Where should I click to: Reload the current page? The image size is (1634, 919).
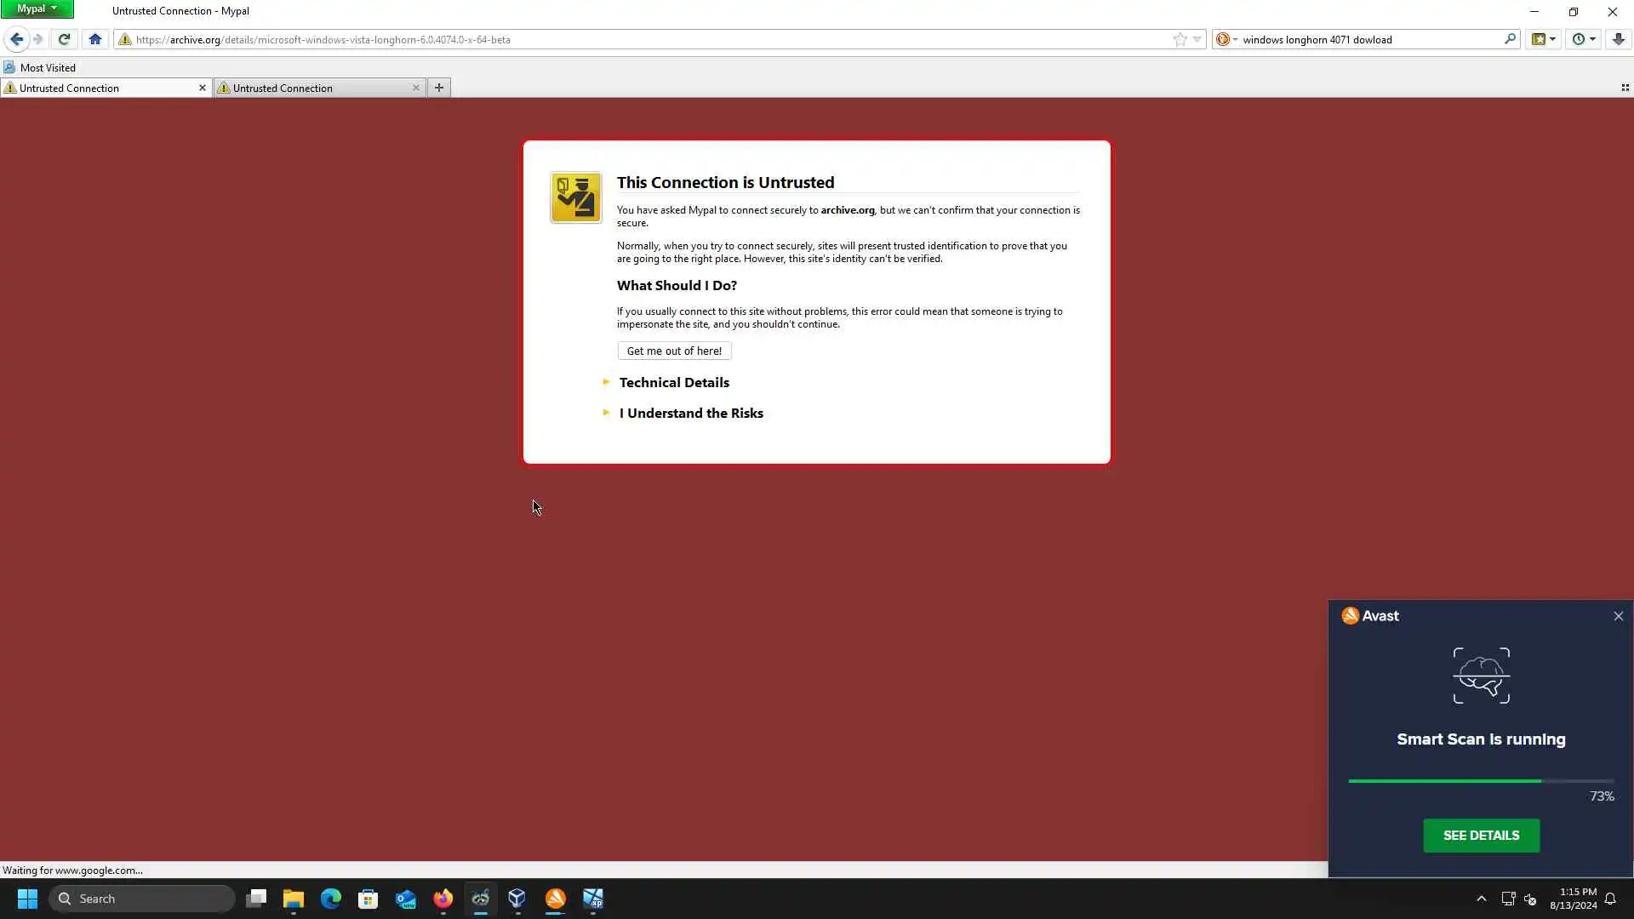click(64, 39)
